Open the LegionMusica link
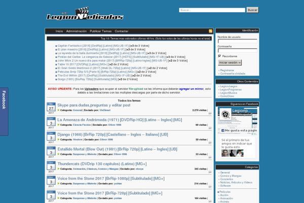304x203 pixels. point(229,93)
